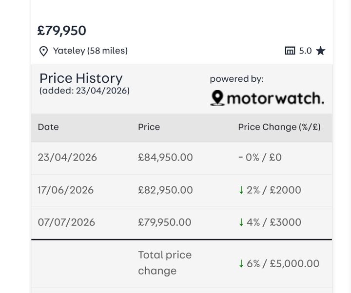Viewport: 351px width, 293px height.
Task: Click the £79,950 listing price
Action: (62, 31)
